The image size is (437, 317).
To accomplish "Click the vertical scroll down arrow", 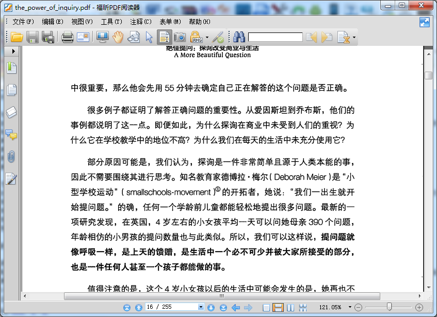I will pyautogui.click(x=429, y=288).
